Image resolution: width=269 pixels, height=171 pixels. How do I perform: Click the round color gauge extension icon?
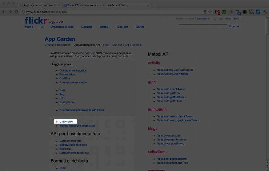[245, 12]
